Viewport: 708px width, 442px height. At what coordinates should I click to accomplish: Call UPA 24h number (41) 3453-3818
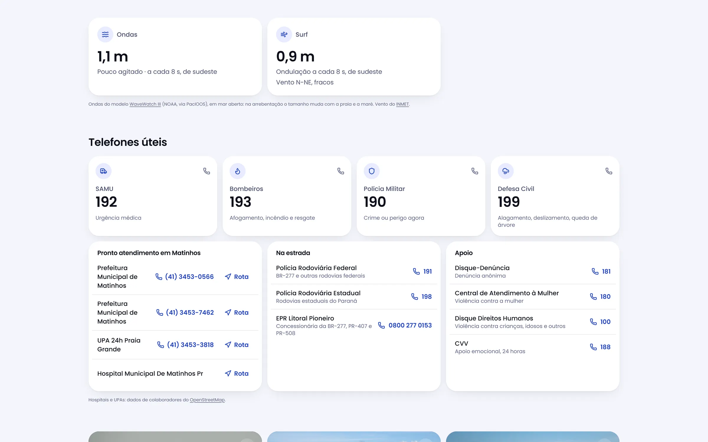tap(186, 345)
